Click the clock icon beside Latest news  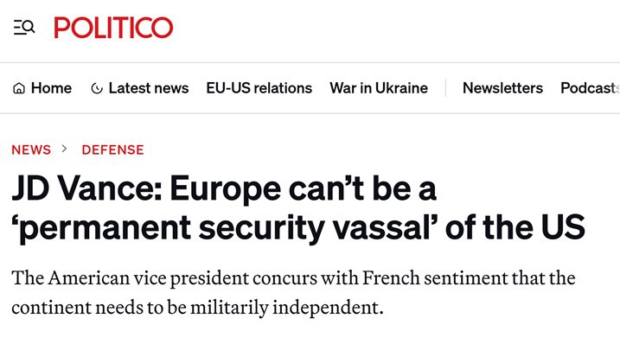coord(97,88)
